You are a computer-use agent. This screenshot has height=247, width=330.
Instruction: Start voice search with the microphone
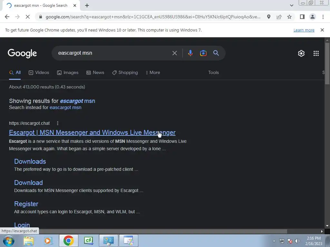click(190, 53)
